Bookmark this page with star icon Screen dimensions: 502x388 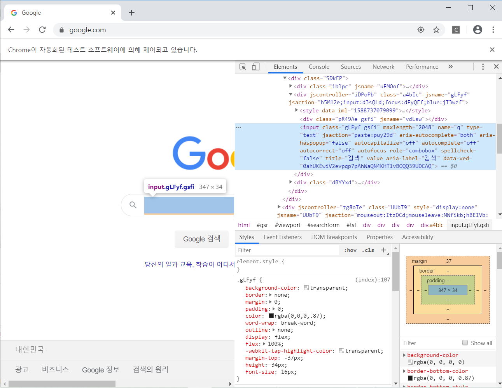(x=436, y=30)
